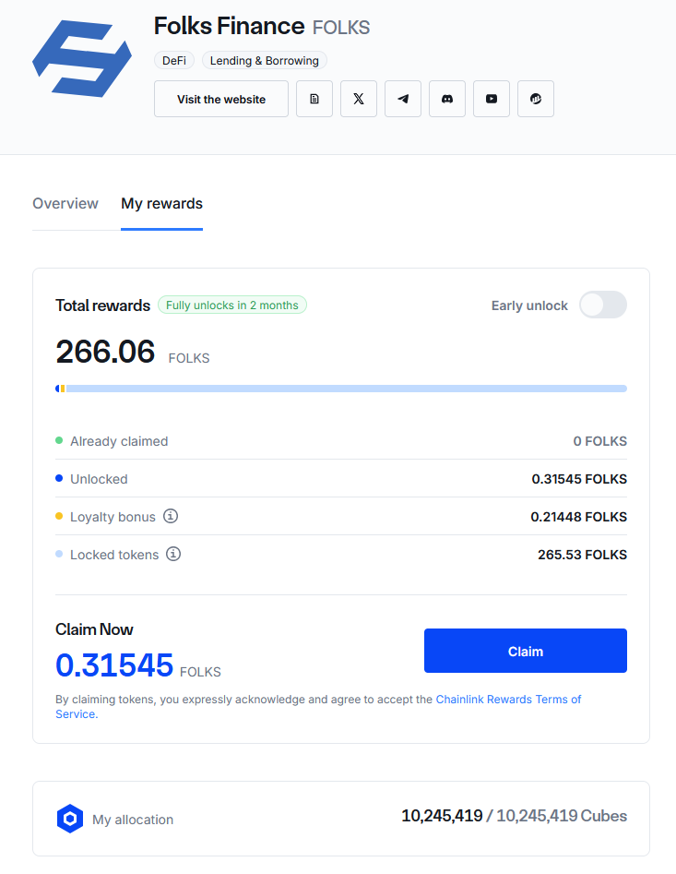Click the Folks Finance title text

pyautogui.click(x=229, y=26)
